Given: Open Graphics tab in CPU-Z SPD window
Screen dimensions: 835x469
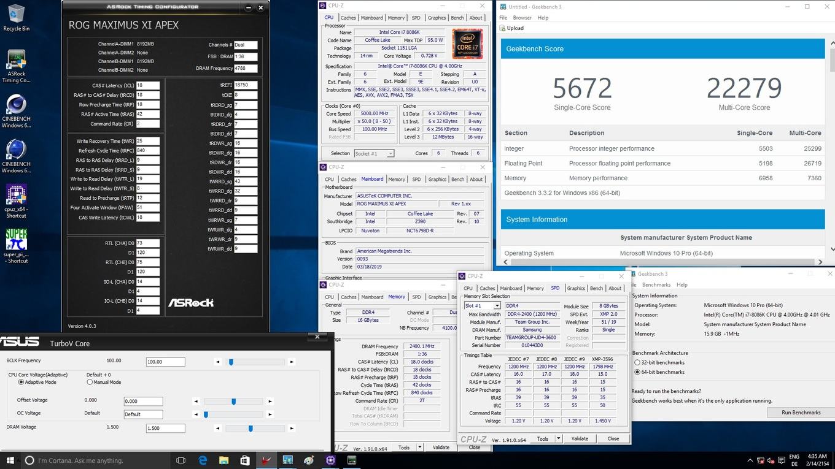Looking at the screenshot, I should [x=576, y=288].
